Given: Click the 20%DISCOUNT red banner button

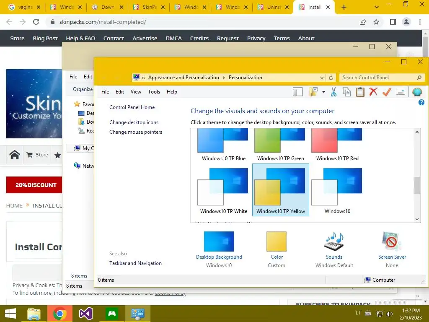Looking at the screenshot, I should coord(34,185).
